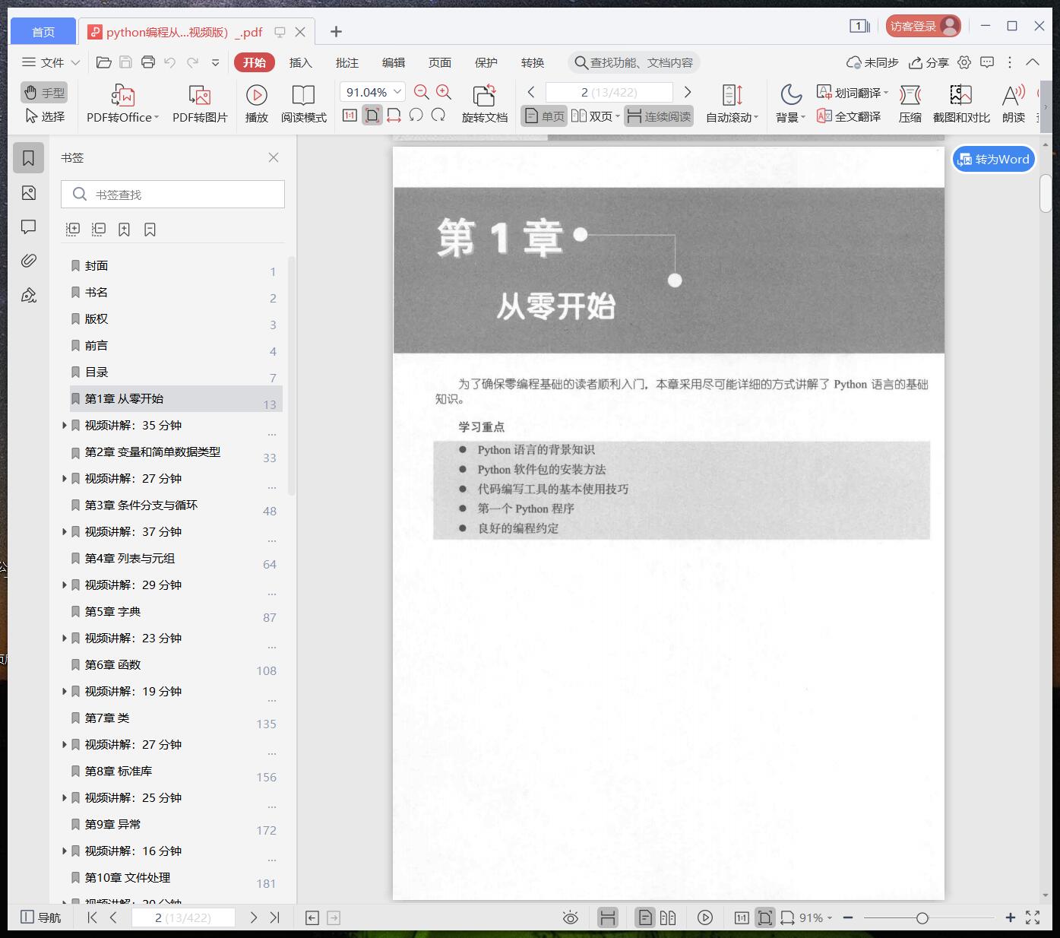Open the Comments sidebar panel
Viewport: 1060px width, 938px height.
click(x=29, y=227)
